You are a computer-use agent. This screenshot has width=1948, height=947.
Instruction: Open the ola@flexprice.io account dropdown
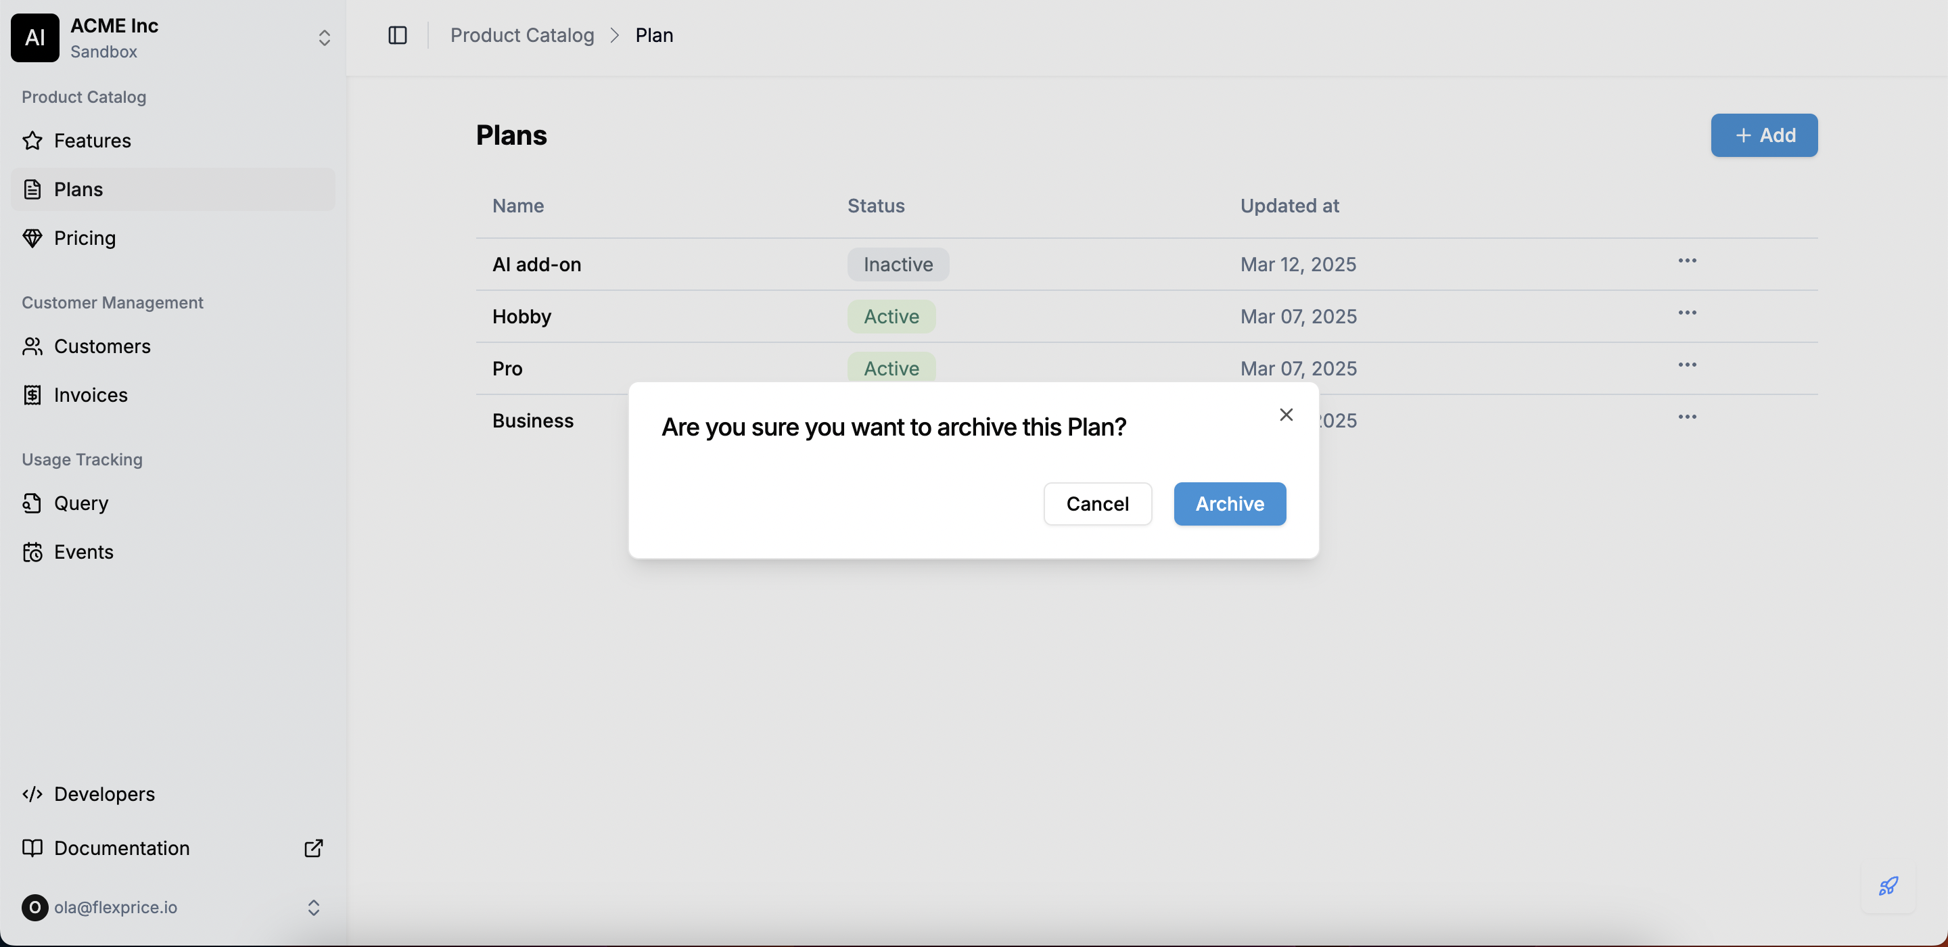tap(314, 907)
